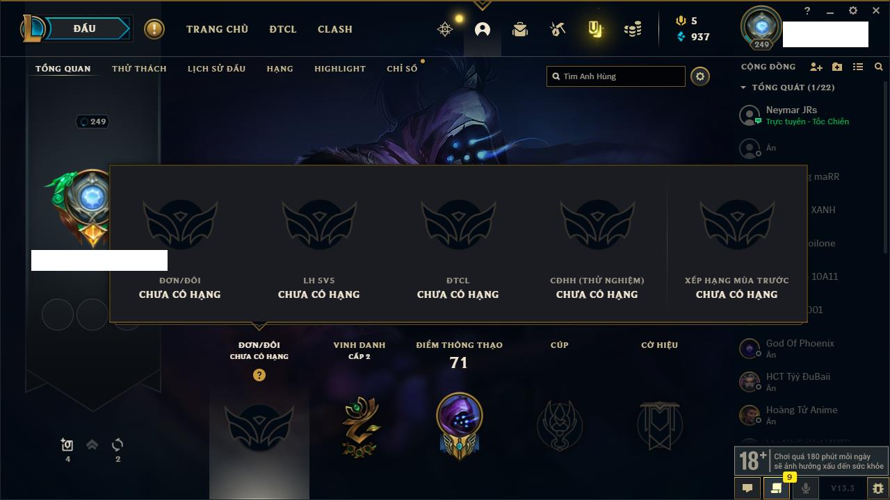Image resolution: width=890 pixels, height=500 pixels.
Task: Open the Store coins icon
Action: [x=633, y=29]
